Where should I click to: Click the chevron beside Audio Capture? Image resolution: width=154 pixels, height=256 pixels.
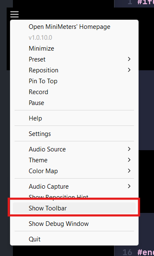(x=129, y=186)
